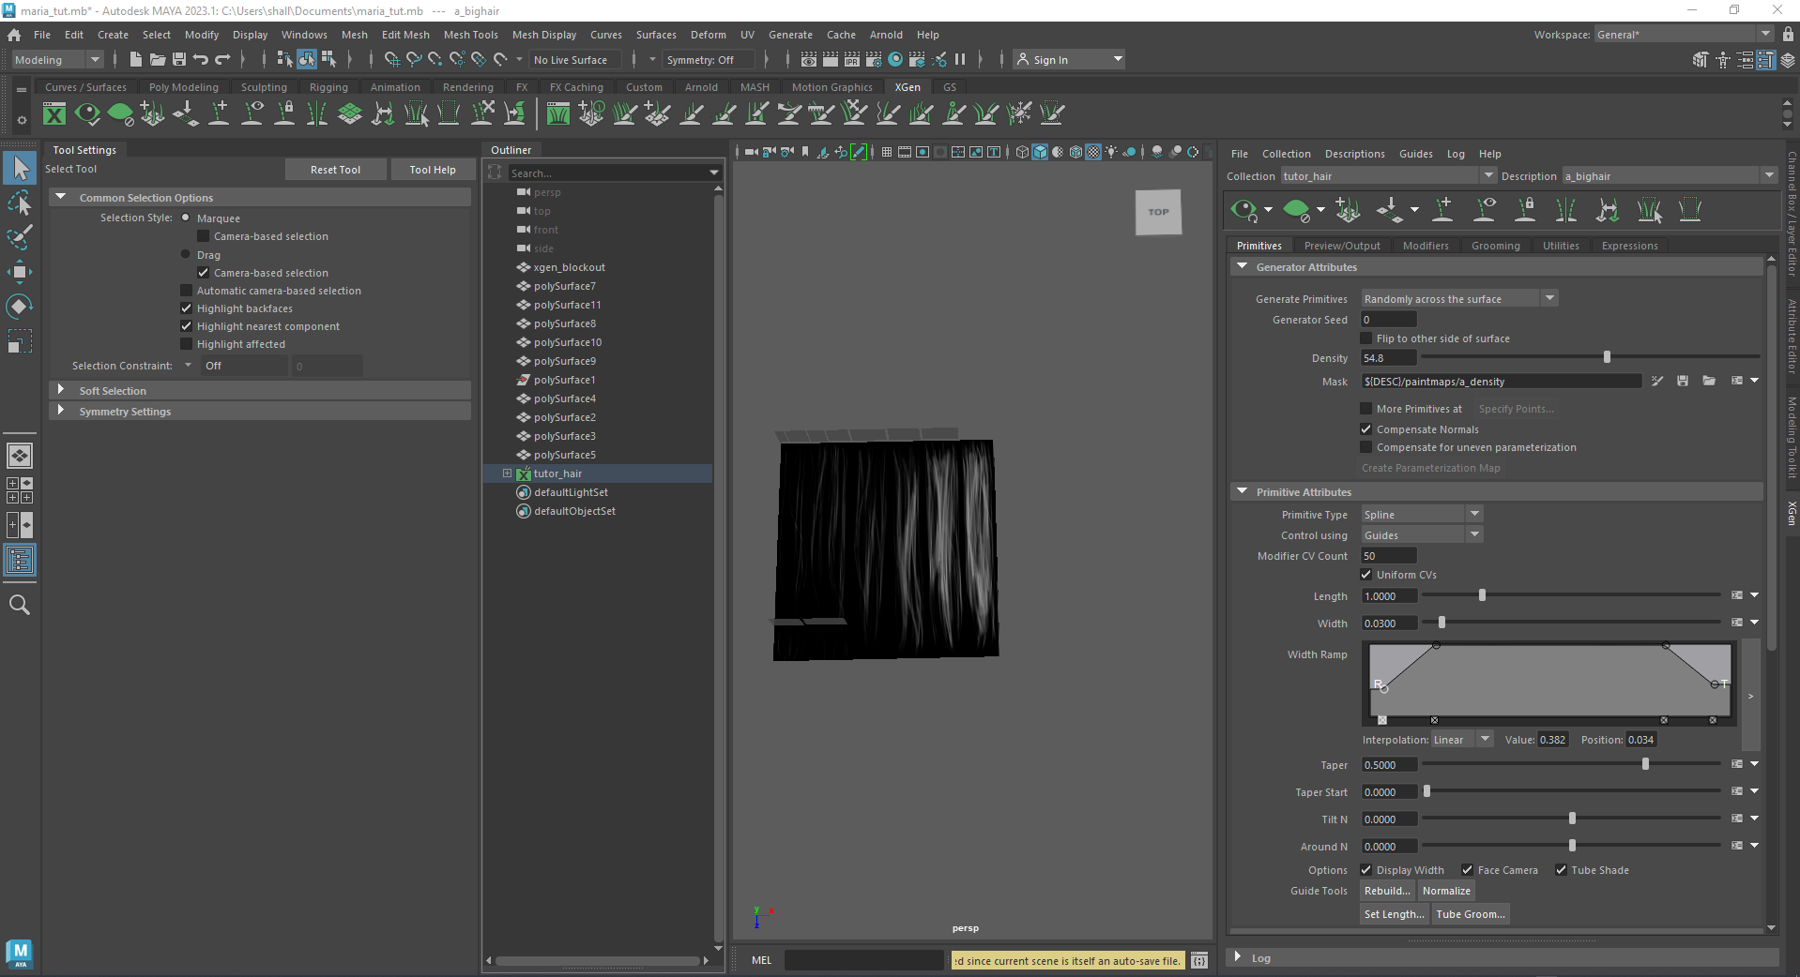Image resolution: width=1800 pixels, height=977 pixels.
Task: Change Primitive Type from Spline
Action: coord(1474,514)
